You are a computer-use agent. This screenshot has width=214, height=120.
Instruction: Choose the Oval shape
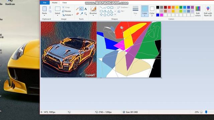[x=108, y=8]
